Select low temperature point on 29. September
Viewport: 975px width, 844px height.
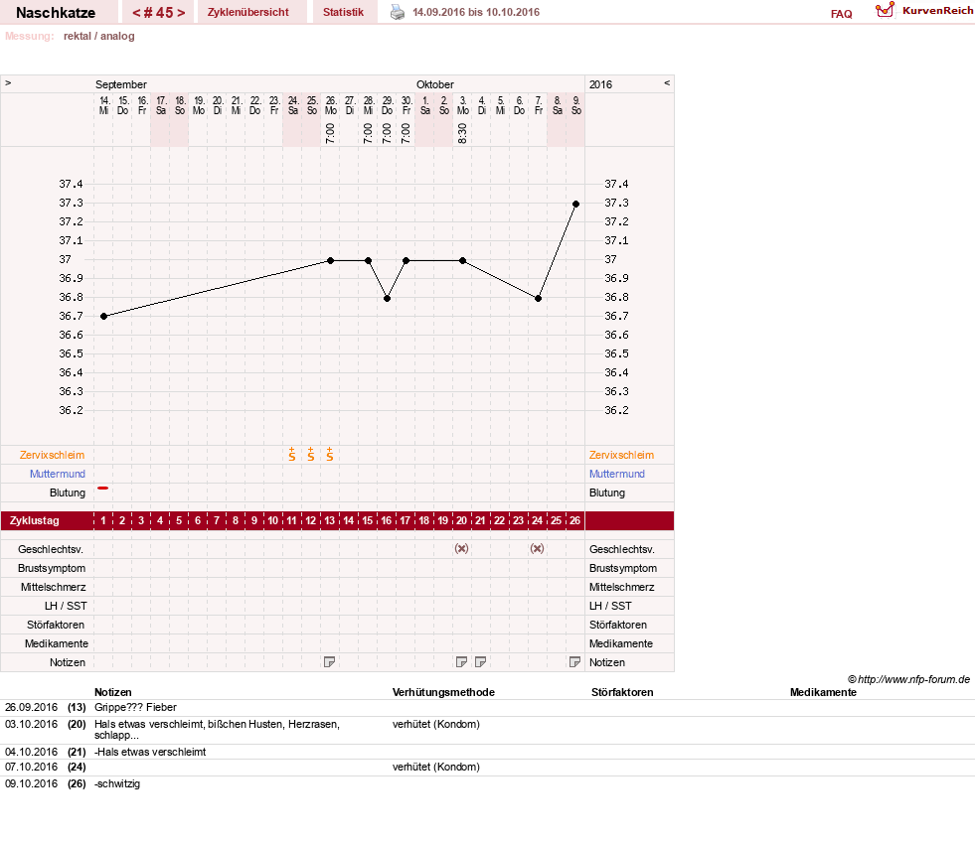click(x=387, y=299)
